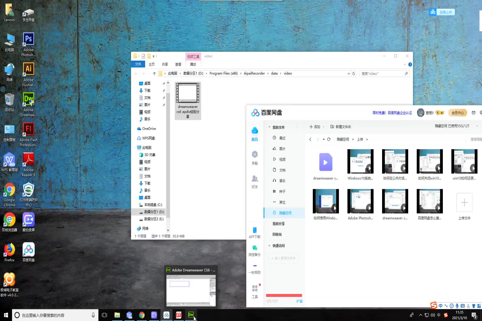Select 隐藏空间 in Baidu Netdisk menu

[x=284, y=213]
